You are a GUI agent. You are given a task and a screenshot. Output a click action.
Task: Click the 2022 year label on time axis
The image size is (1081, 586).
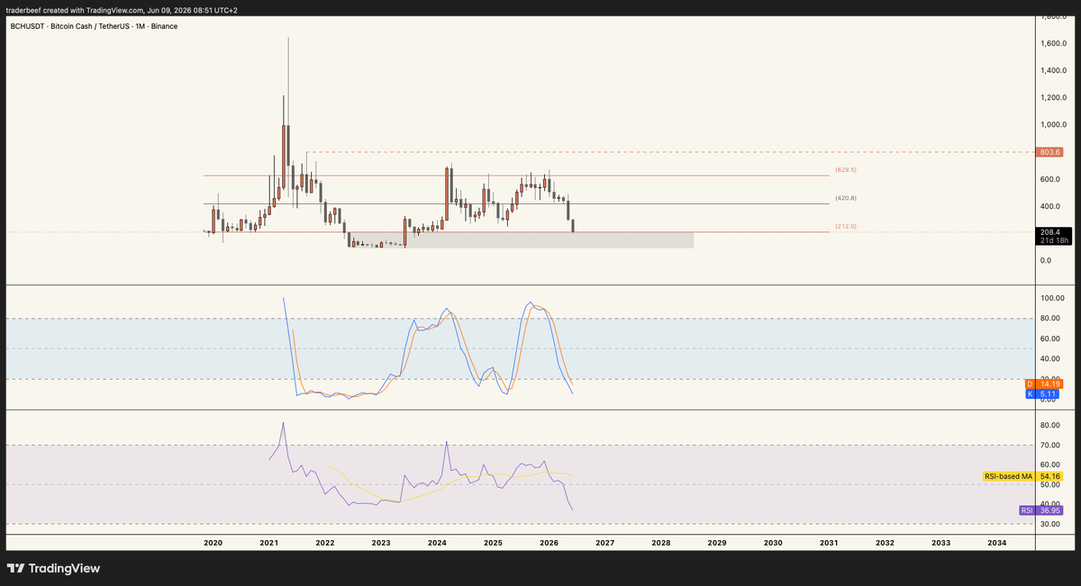(x=325, y=543)
